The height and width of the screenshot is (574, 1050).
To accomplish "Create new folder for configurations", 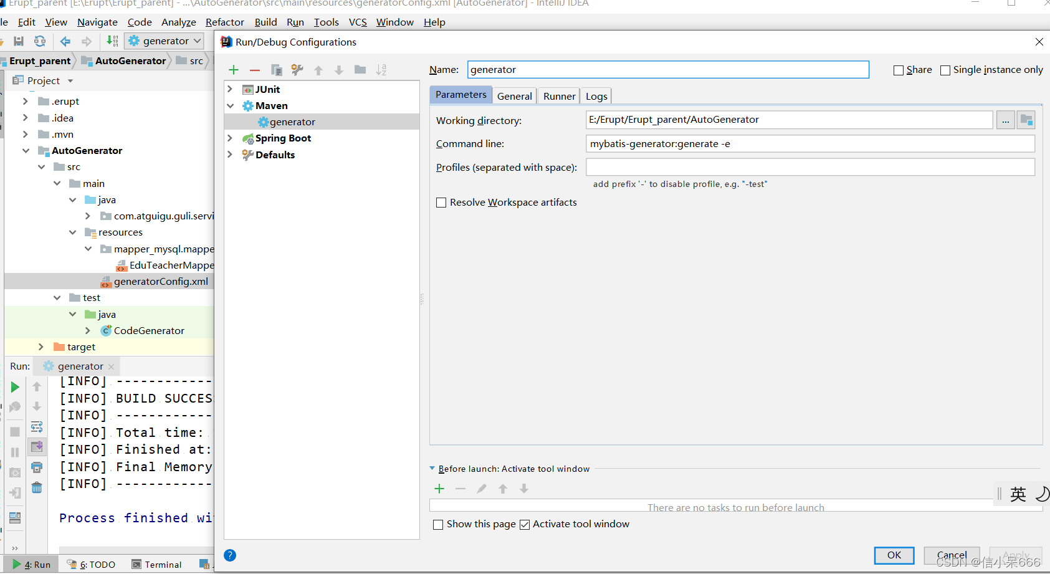I will 360,70.
